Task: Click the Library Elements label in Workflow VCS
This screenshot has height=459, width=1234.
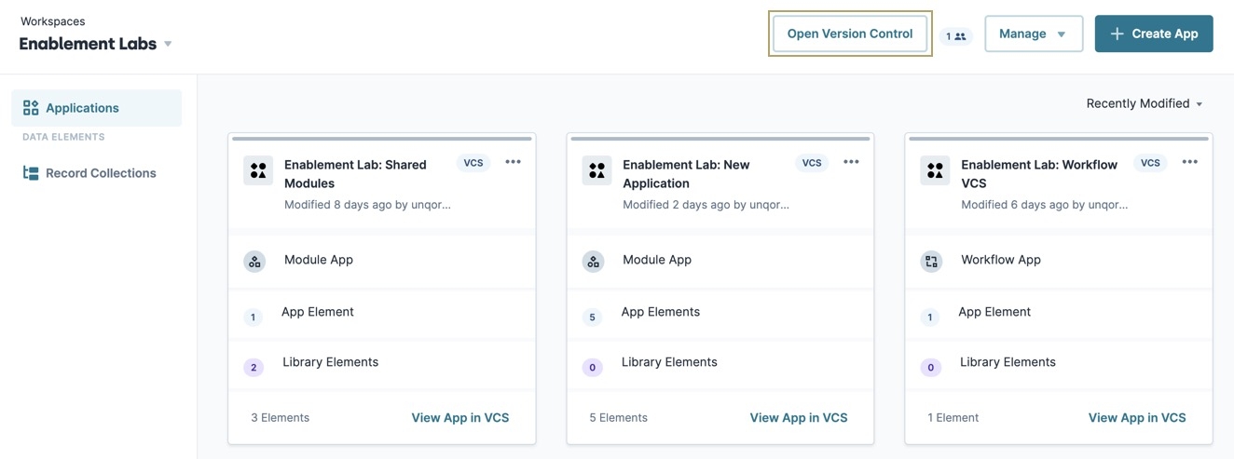Action: 1008,362
